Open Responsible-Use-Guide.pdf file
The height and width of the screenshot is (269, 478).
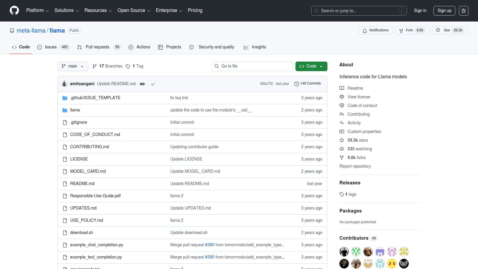coord(95,196)
